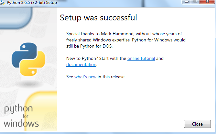216x134 pixels.
Task: Click the 'in this release.' text
Action: (x=112, y=77)
